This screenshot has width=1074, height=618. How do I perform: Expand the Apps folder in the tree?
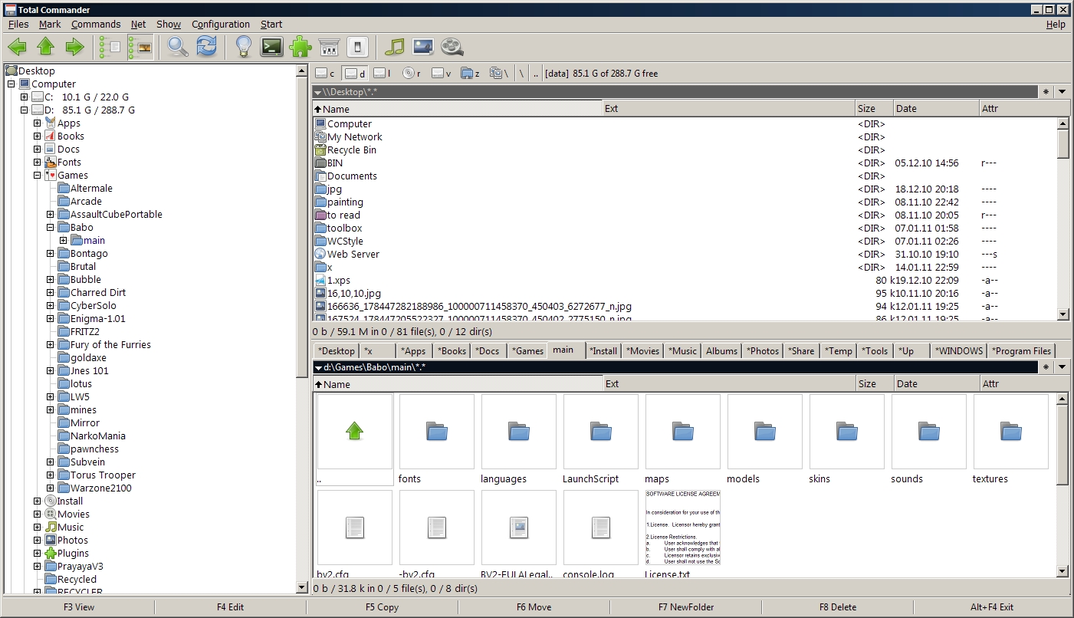[x=38, y=123]
